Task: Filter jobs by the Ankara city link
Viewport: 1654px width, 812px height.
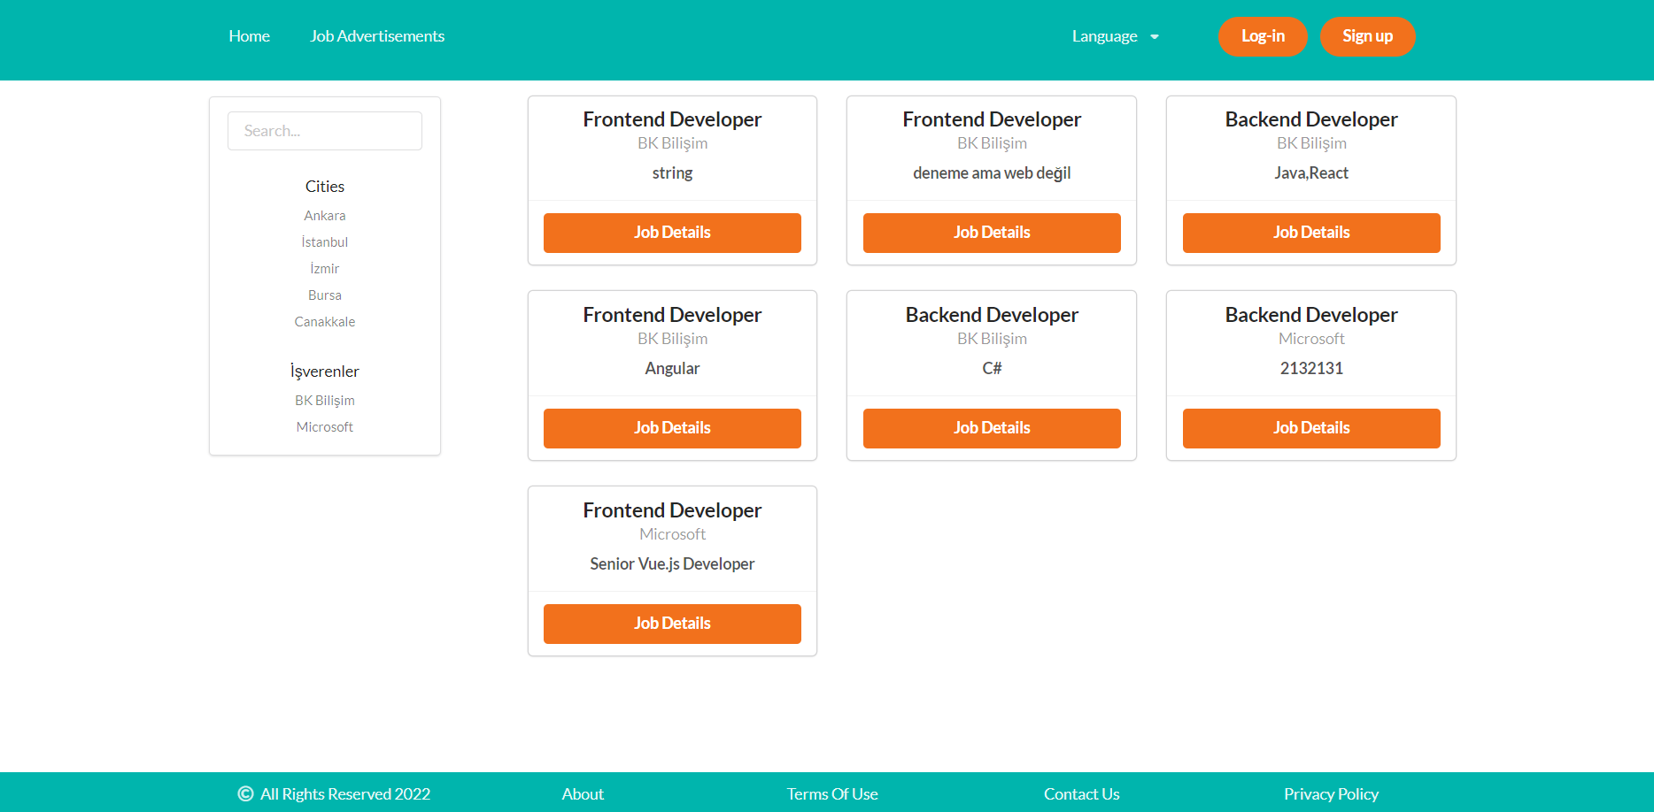Action: (x=324, y=215)
